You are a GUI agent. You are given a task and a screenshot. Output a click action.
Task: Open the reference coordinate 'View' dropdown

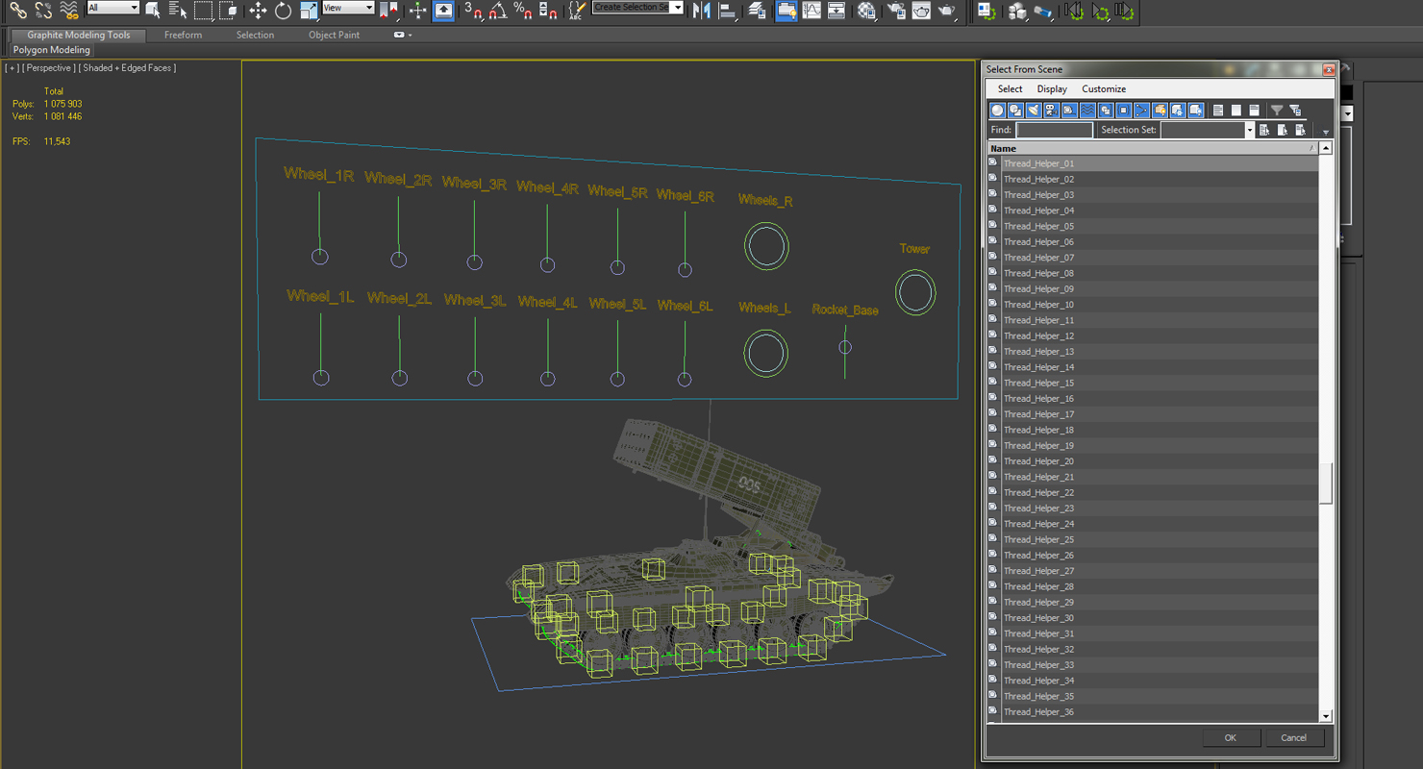(x=348, y=8)
